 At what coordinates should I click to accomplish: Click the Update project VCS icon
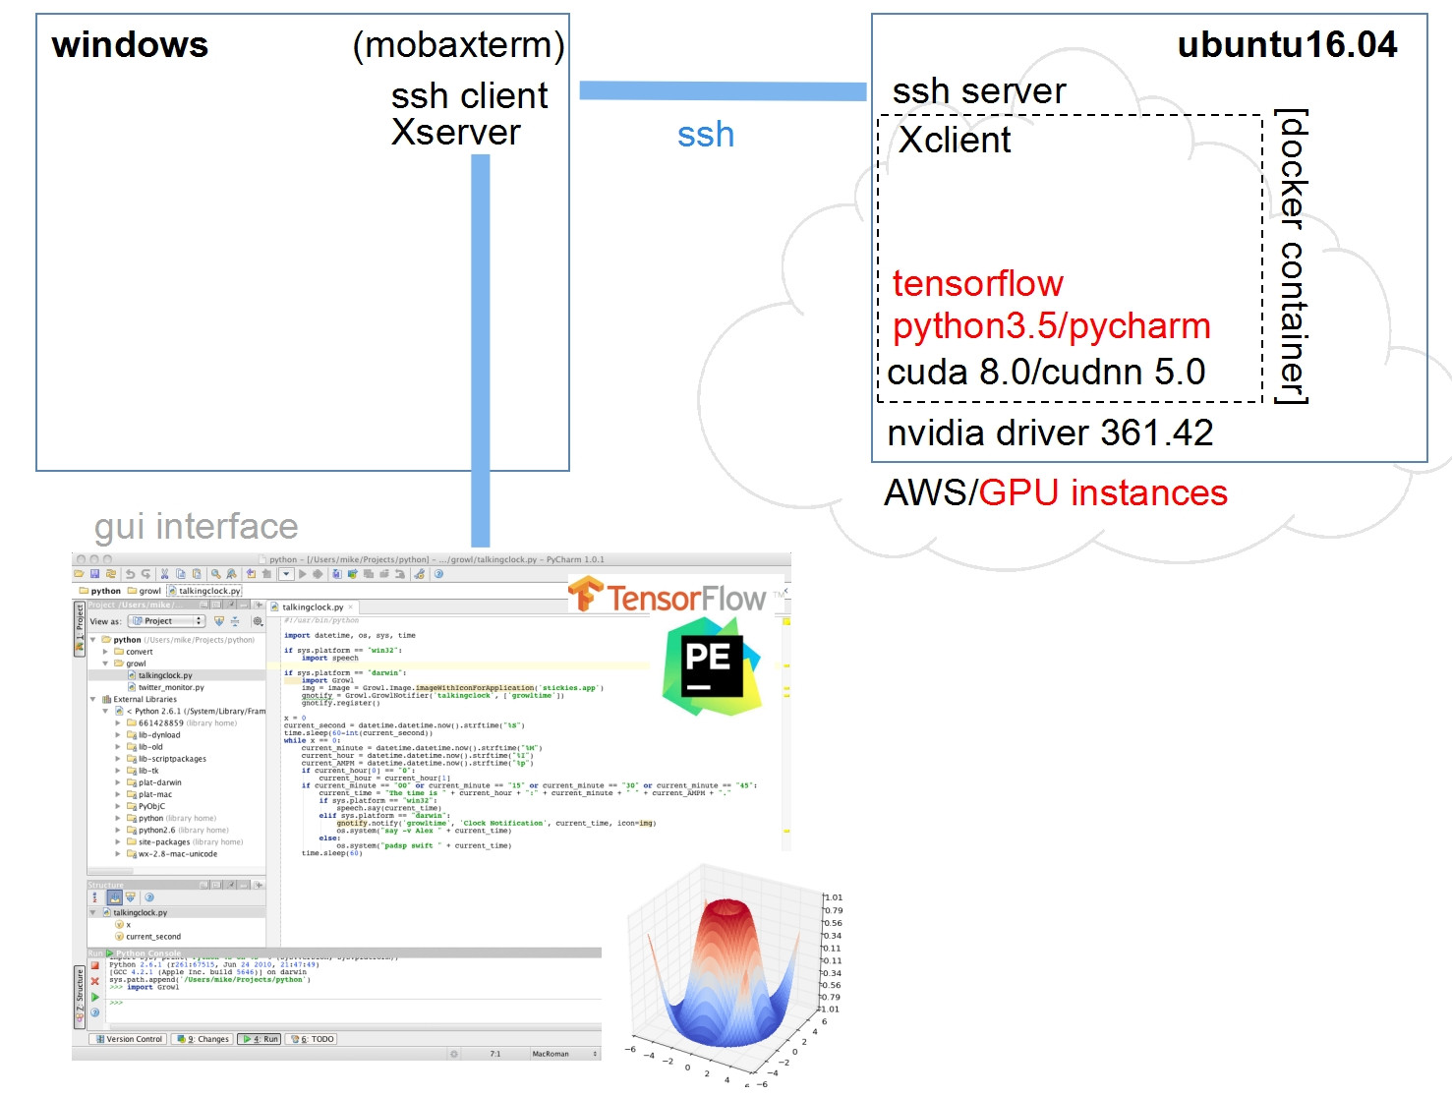tap(337, 574)
